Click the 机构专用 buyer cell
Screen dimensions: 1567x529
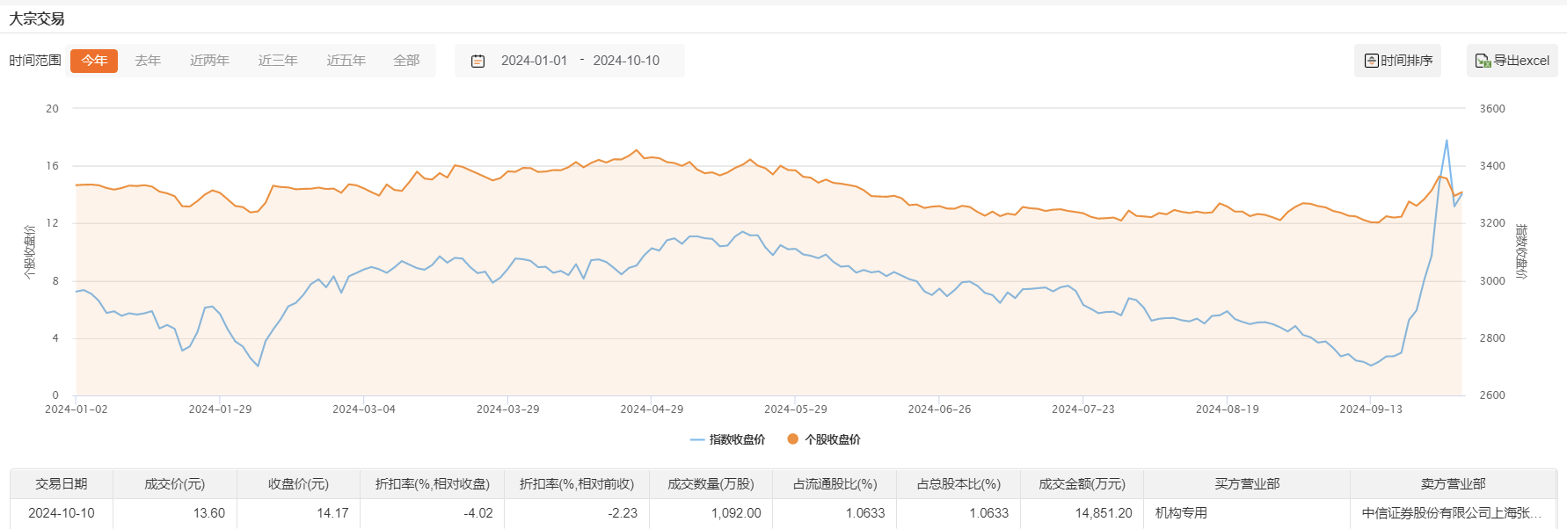[x=1181, y=513]
